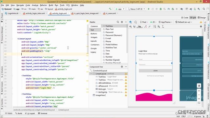Open the API 29 version dropdown

click(153, 22)
